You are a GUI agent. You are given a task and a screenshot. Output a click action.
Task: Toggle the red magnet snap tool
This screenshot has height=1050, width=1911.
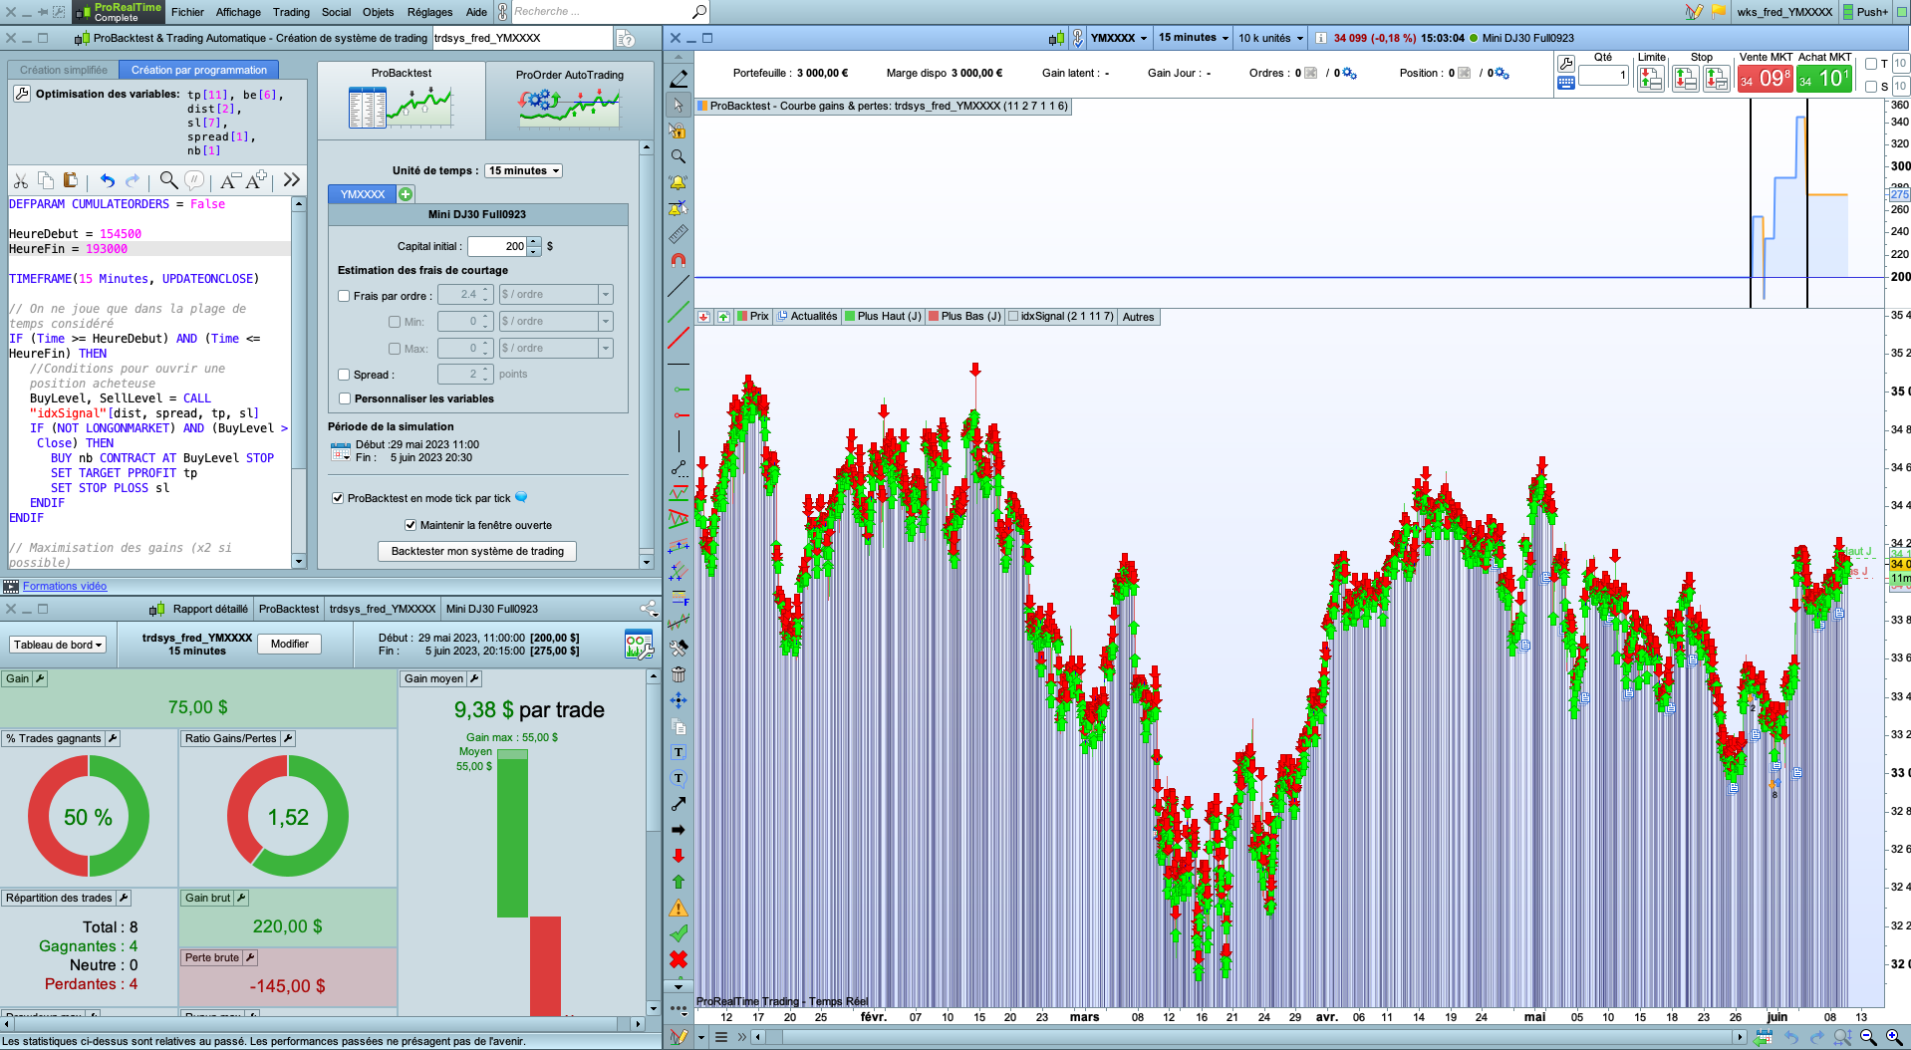(679, 260)
